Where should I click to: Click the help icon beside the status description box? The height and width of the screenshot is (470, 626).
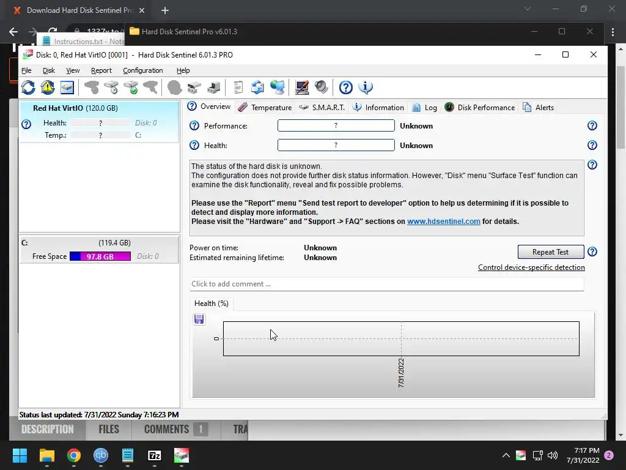592,165
